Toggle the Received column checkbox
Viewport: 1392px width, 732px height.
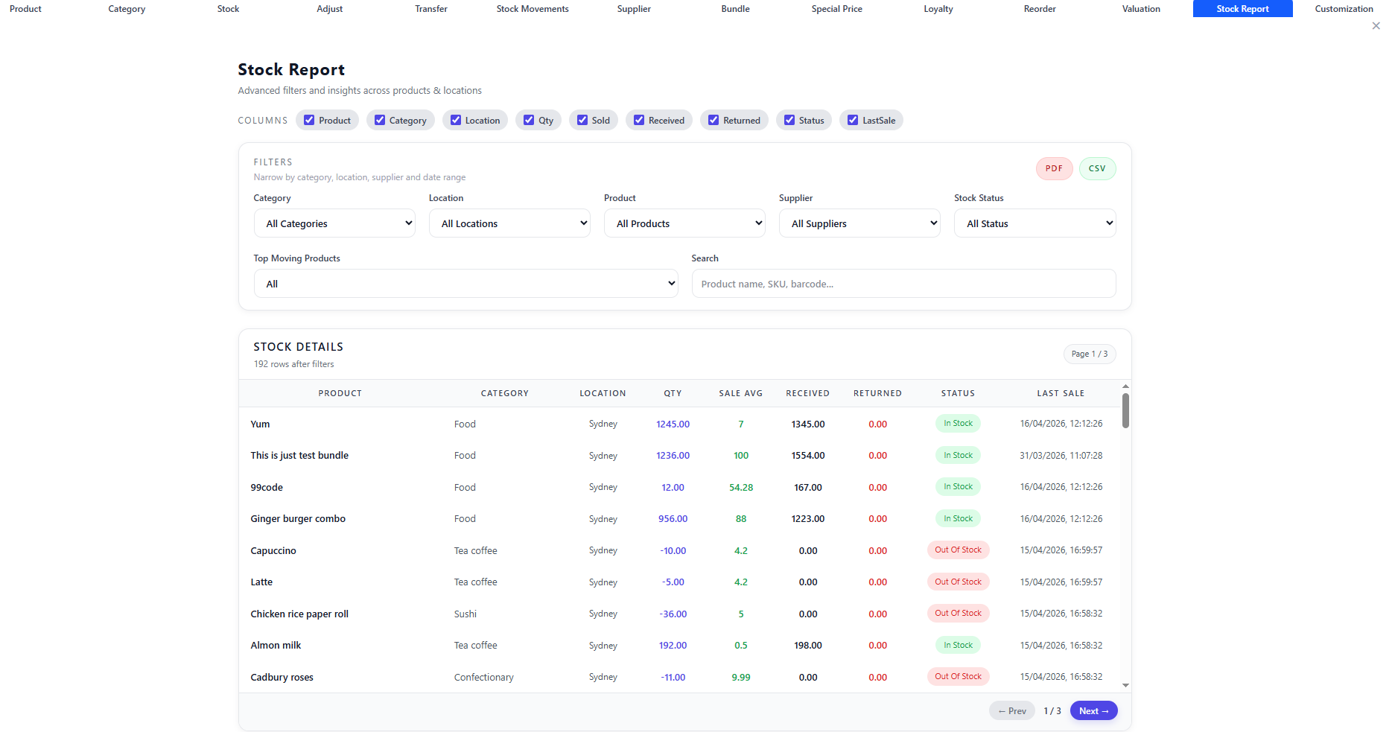tap(639, 120)
